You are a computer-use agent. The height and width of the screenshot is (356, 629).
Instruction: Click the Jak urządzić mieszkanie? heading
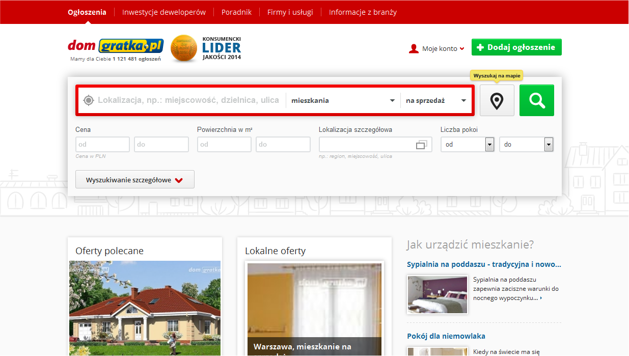pyautogui.click(x=470, y=245)
